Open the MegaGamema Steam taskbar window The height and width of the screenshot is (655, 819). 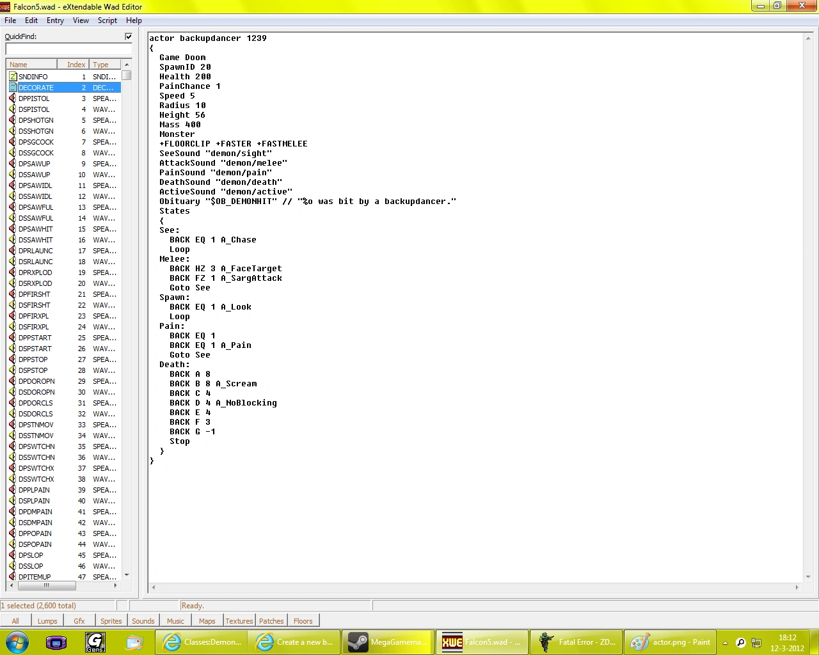pyautogui.click(x=388, y=642)
